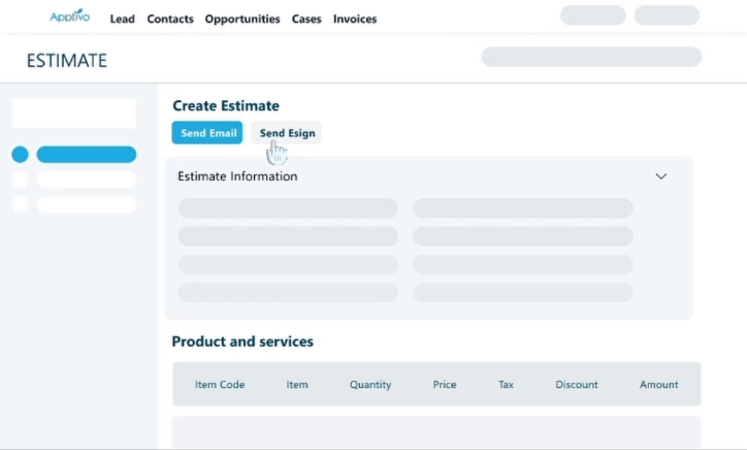Viewport: 747px width, 450px height.
Task: Open the Opportunities menu
Action: 243,19
